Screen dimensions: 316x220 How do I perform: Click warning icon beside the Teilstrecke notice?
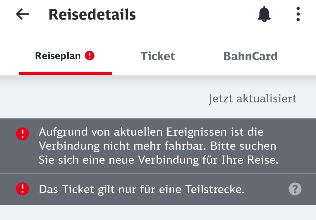[23, 189]
